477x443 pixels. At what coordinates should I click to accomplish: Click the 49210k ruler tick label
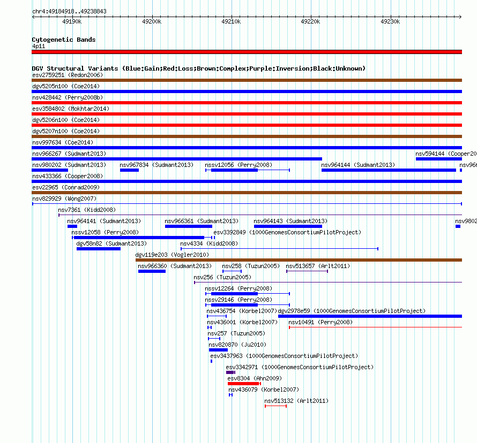(231, 21)
